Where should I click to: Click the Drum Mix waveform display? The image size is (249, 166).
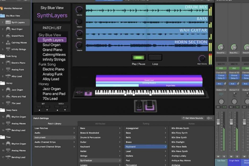(x=147, y=10)
